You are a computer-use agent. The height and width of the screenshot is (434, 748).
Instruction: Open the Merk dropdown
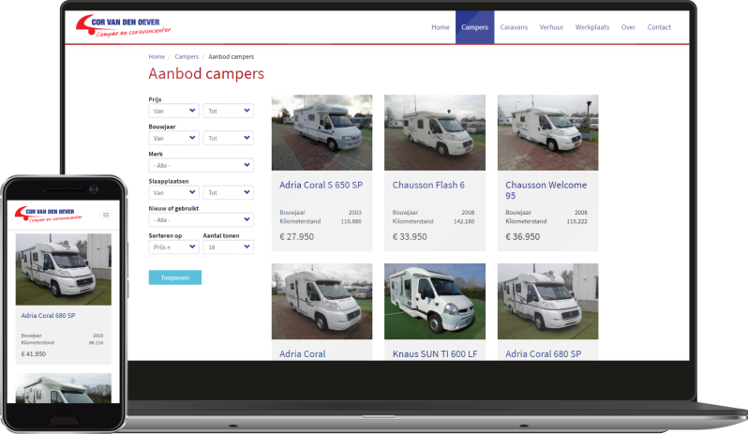(x=201, y=165)
